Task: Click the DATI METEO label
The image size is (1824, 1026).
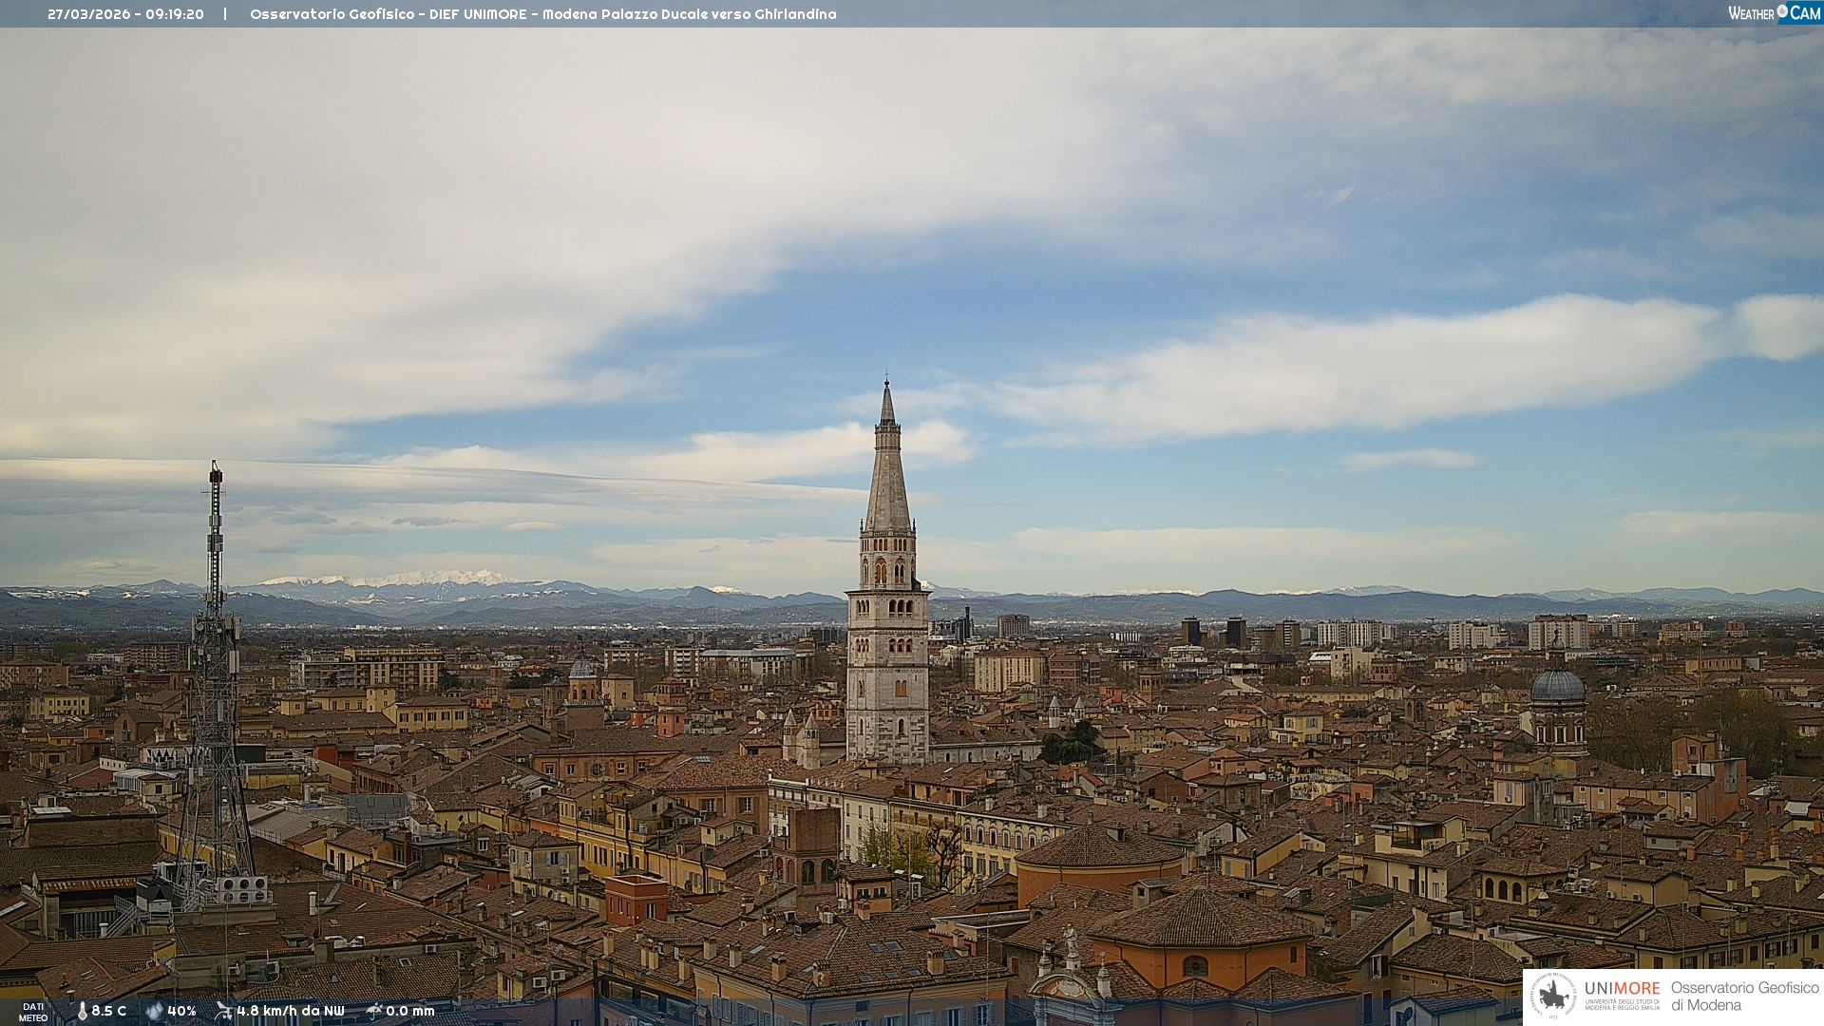Action: [x=33, y=1012]
